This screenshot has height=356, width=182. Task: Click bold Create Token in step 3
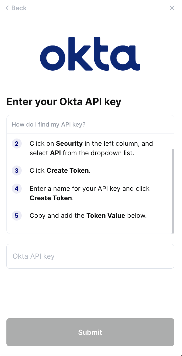68,170
